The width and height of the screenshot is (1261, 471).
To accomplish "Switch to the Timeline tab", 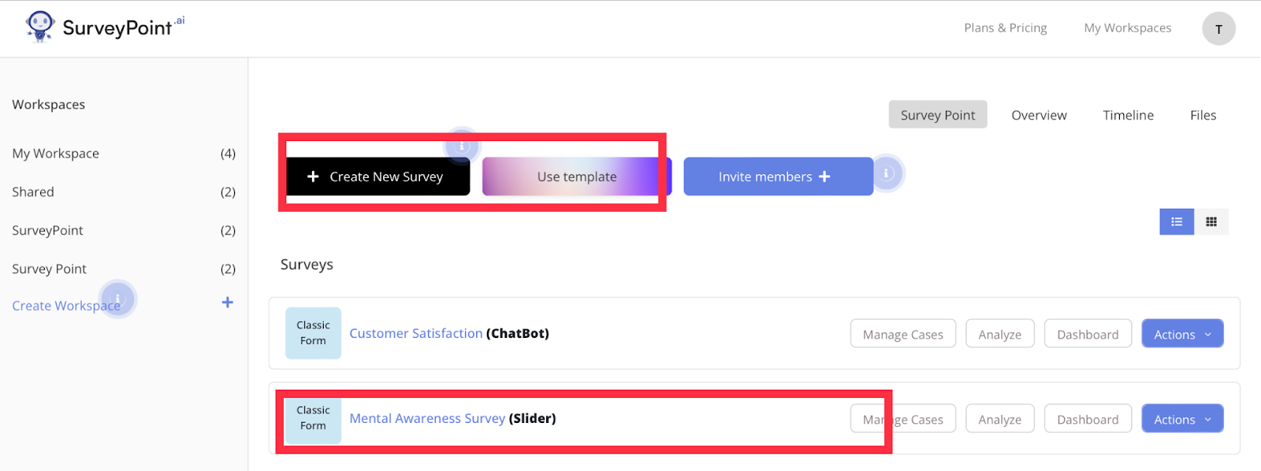I will click(1128, 115).
